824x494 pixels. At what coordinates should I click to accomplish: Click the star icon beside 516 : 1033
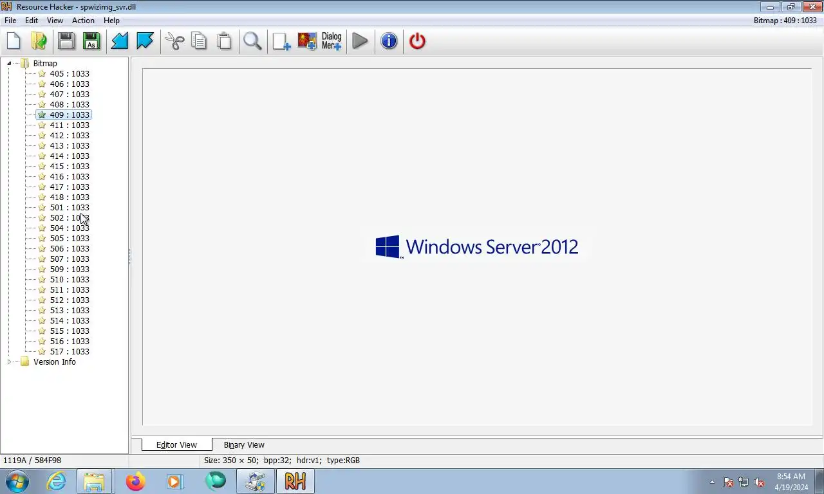pyautogui.click(x=42, y=341)
